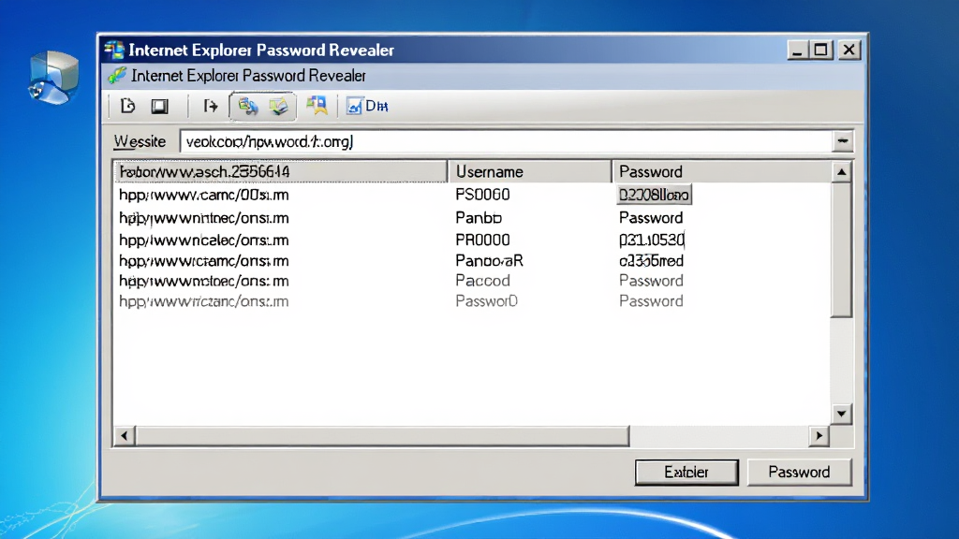
Task: Close the Password Revealer window
Action: pos(848,51)
